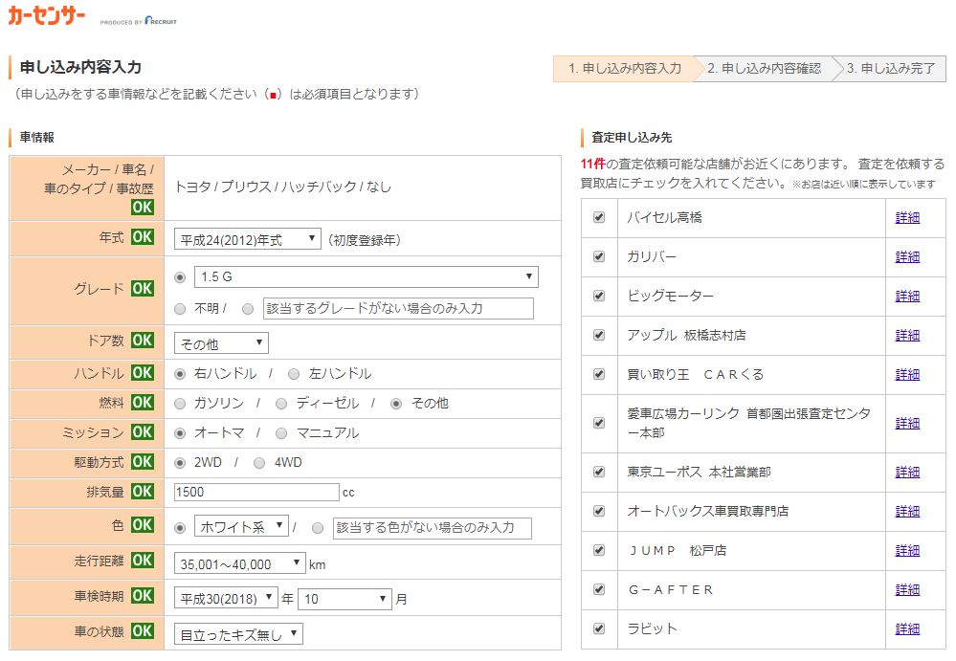The height and width of the screenshot is (661, 956).
Task: Select 4WD drive radio button
Action: coord(259,463)
